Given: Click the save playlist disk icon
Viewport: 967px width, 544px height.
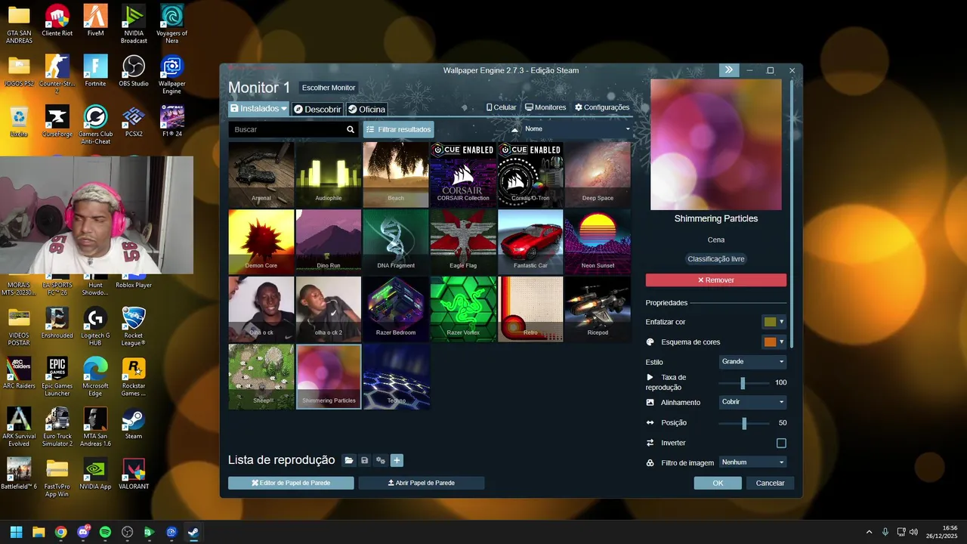Looking at the screenshot, I should coord(364,460).
